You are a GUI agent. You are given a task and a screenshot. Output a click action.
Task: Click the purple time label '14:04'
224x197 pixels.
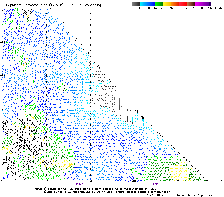click(x=155, y=184)
